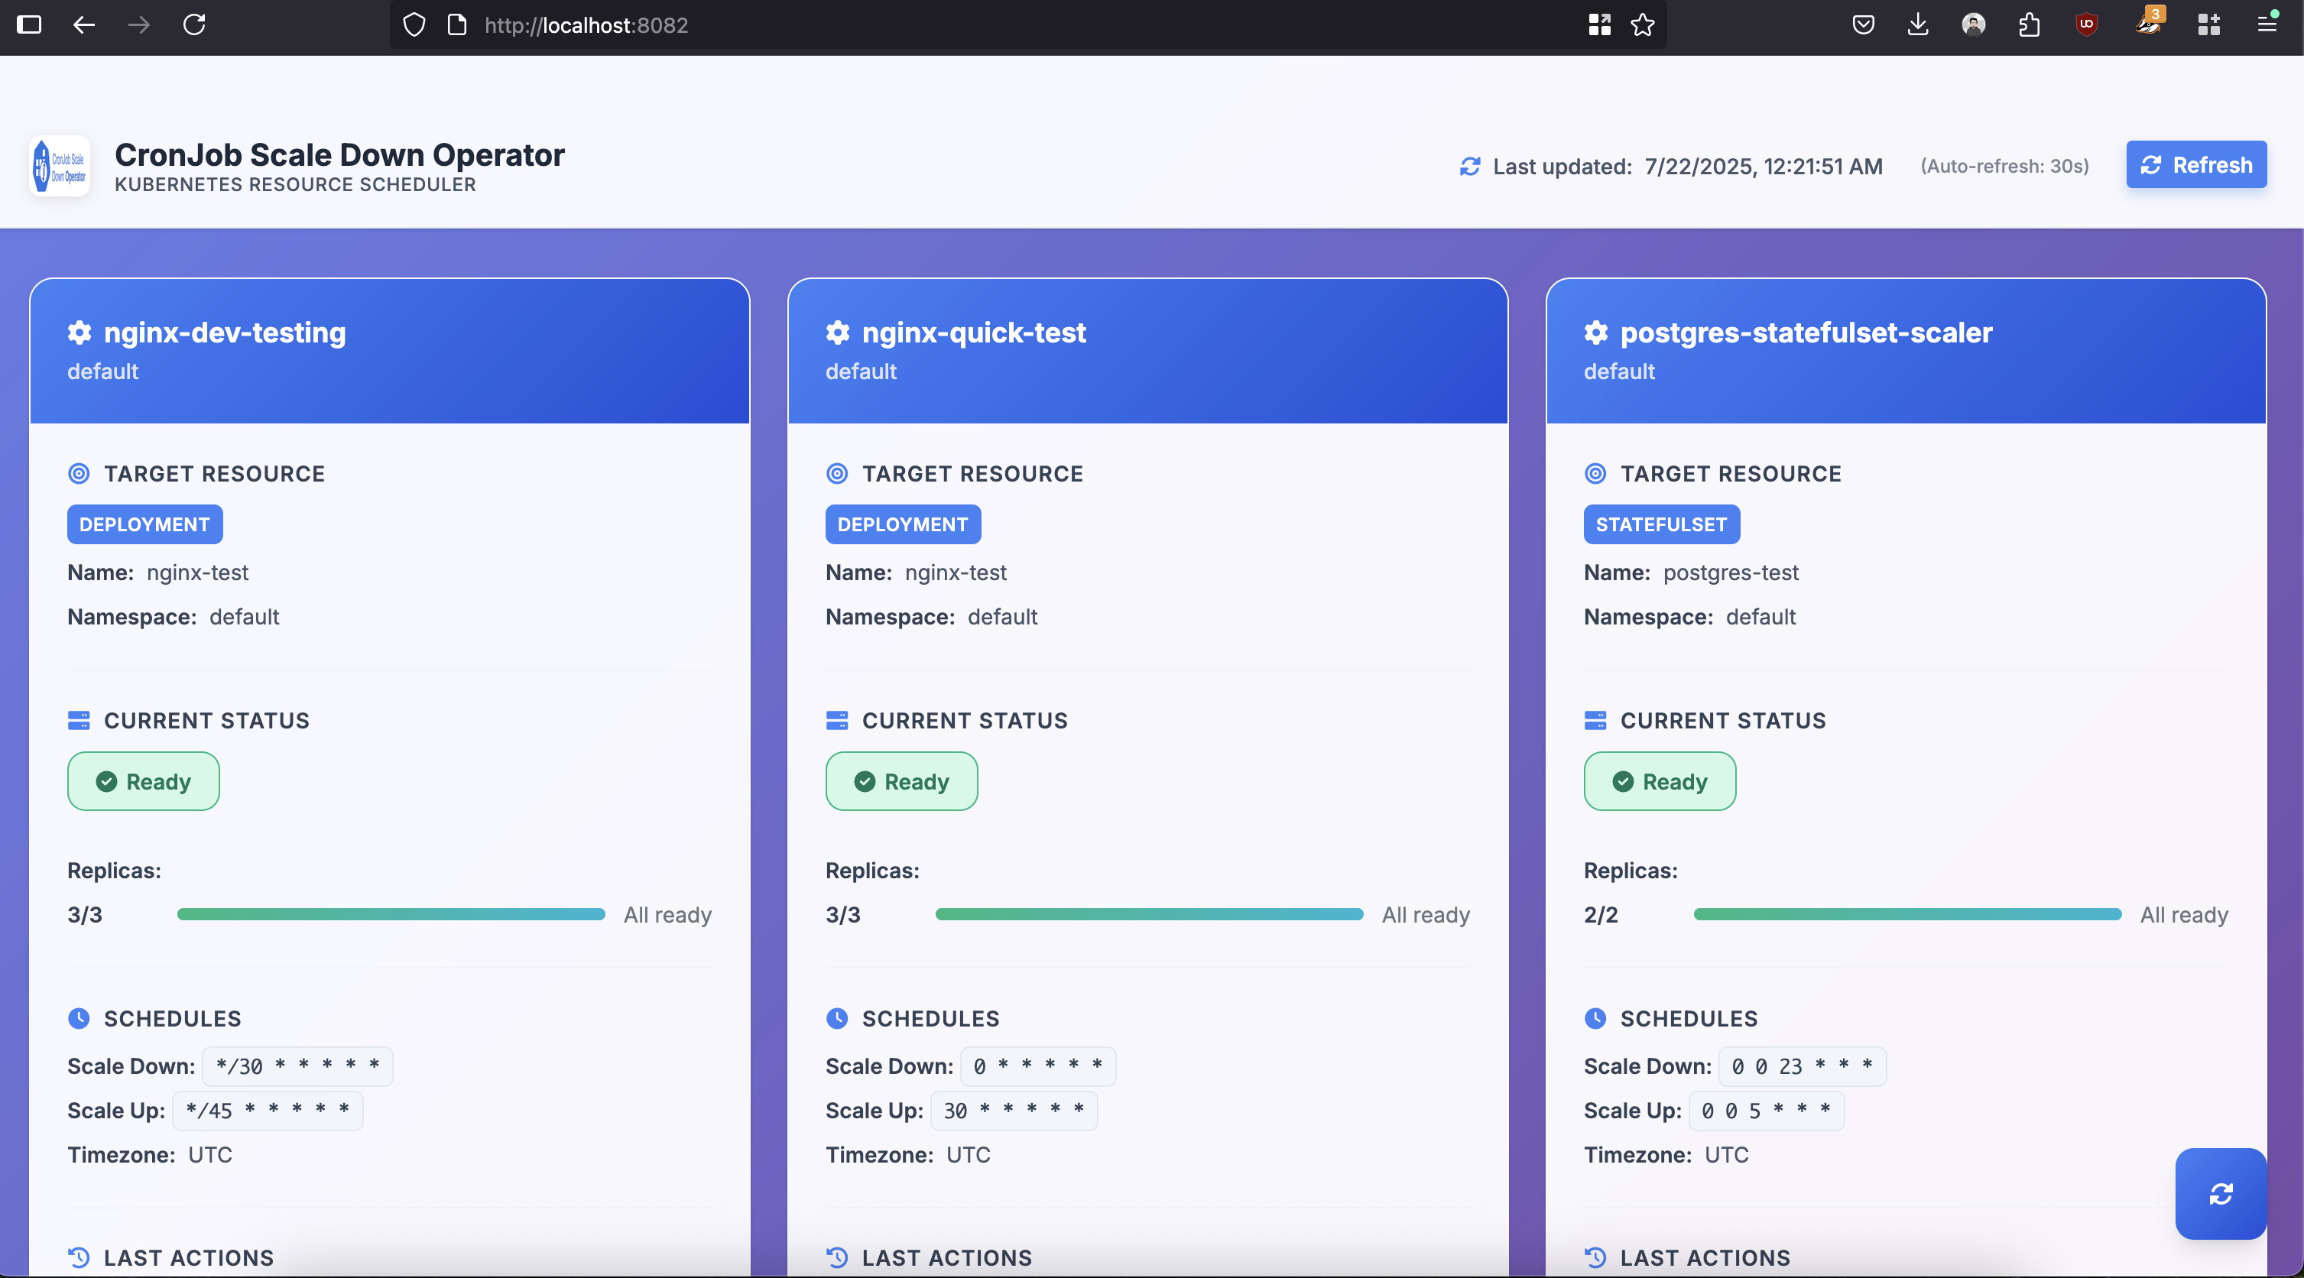Open the Downloads panel icon in the toolbar
Viewport: 2304px width, 1278px height.
point(1918,25)
